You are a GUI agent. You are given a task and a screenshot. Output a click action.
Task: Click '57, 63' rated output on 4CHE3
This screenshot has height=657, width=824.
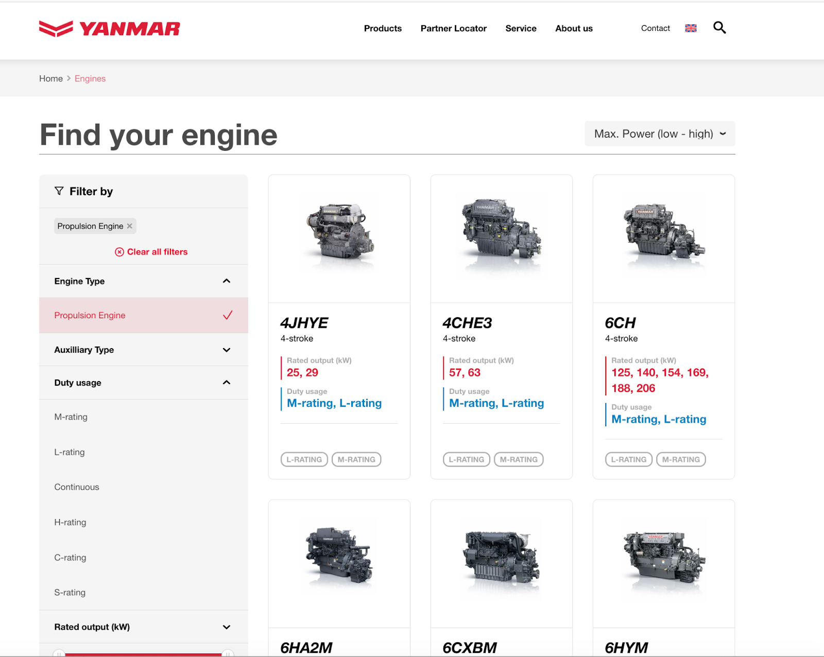pyautogui.click(x=465, y=373)
